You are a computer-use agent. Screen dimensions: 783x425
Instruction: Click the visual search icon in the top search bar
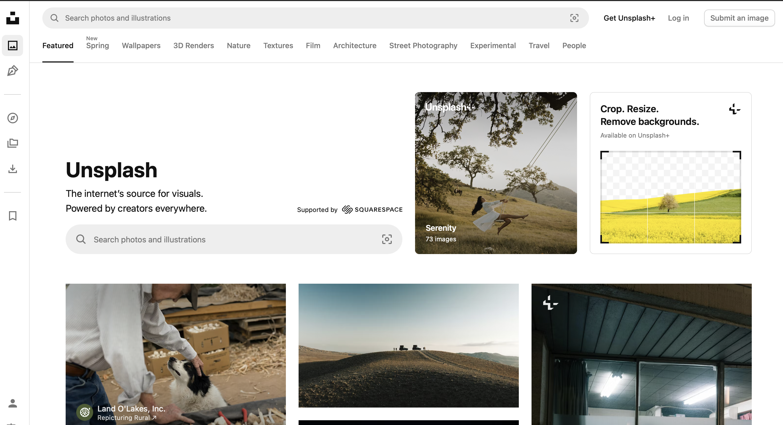tap(574, 18)
